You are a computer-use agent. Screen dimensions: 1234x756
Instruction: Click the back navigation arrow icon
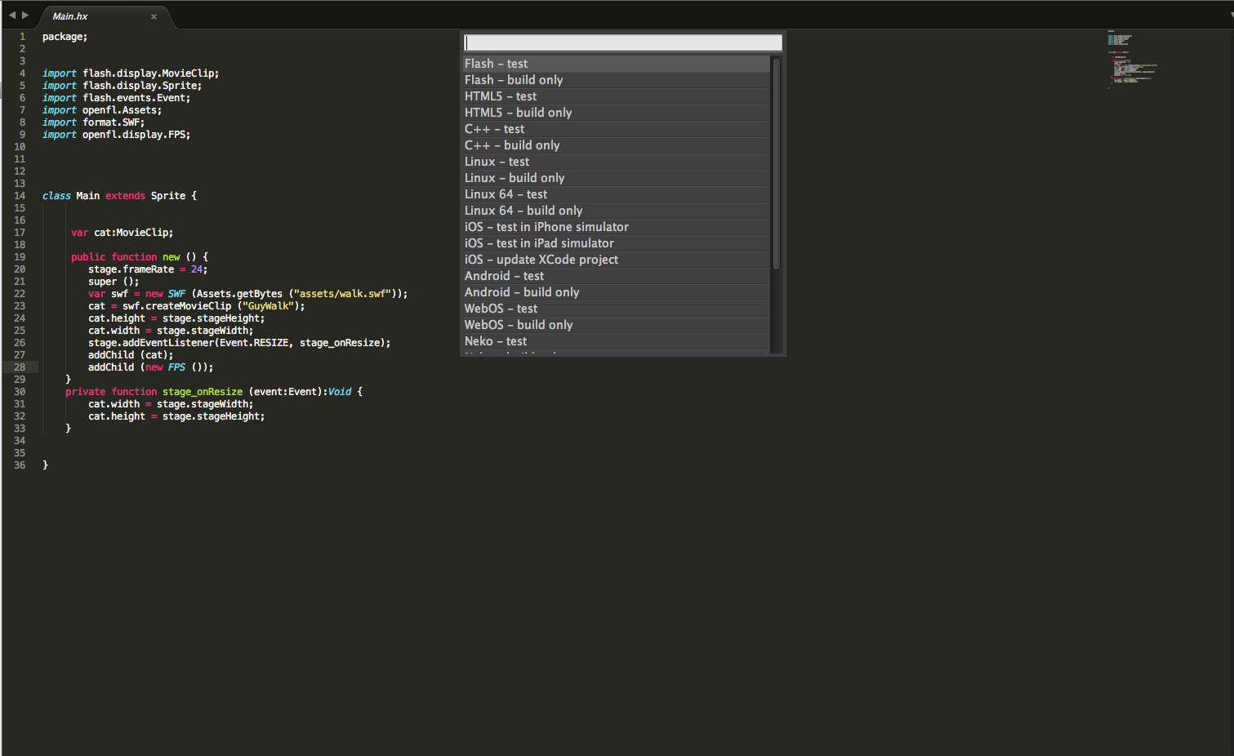(x=11, y=14)
